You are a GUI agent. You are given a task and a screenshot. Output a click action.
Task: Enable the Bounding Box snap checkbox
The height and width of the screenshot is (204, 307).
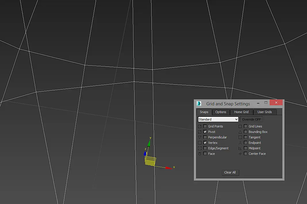(x=245, y=132)
